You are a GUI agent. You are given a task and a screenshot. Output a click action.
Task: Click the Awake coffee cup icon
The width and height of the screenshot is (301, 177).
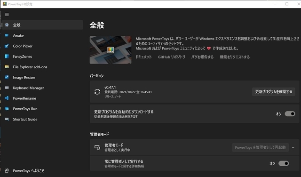(7, 35)
